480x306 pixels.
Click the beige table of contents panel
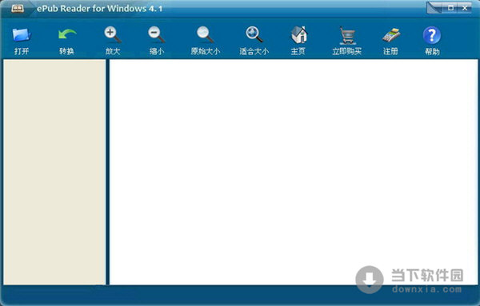54,172
